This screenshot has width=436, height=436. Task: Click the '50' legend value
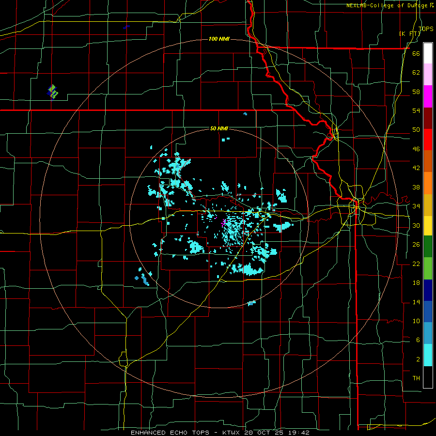pos(416,130)
